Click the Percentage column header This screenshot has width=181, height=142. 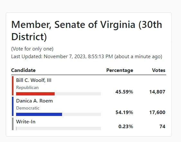[120, 70]
